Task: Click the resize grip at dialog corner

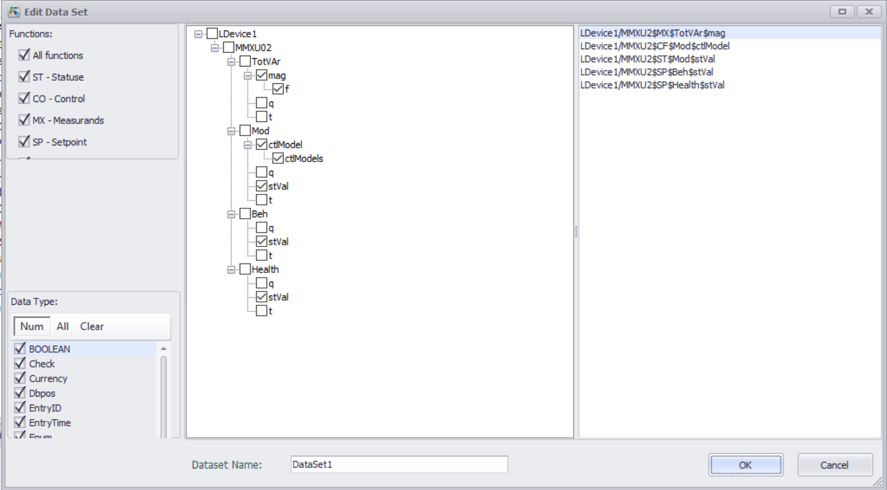Action: (x=878, y=482)
